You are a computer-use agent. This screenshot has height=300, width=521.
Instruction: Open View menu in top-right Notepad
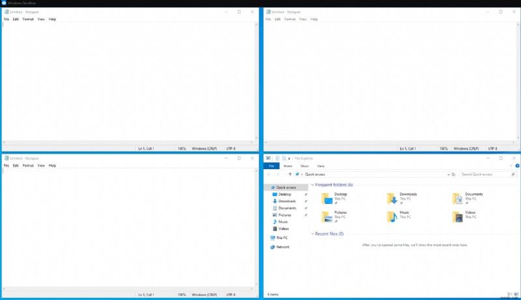[x=303, y=20]
